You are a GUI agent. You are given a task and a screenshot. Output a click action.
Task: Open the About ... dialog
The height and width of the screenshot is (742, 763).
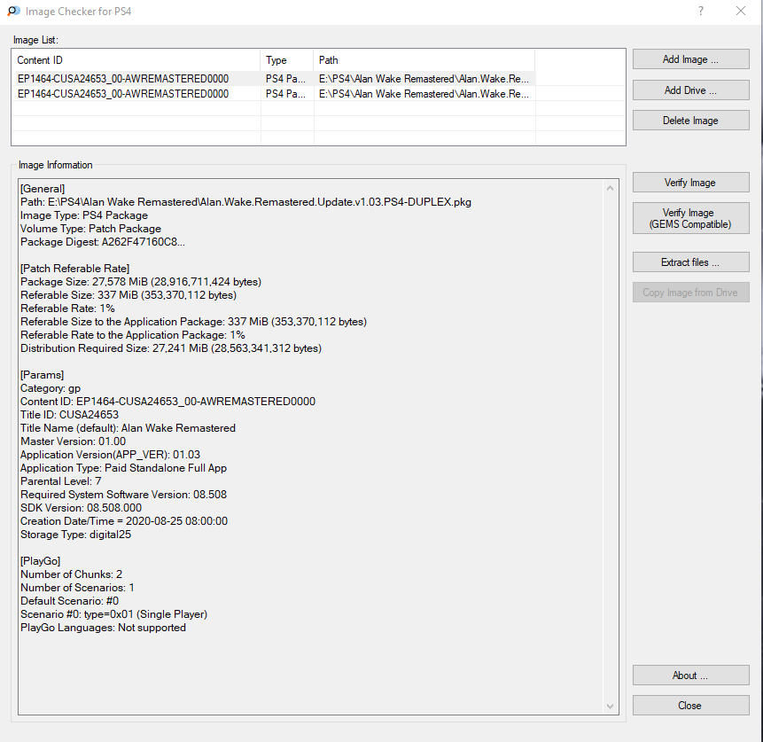point(690,676)
